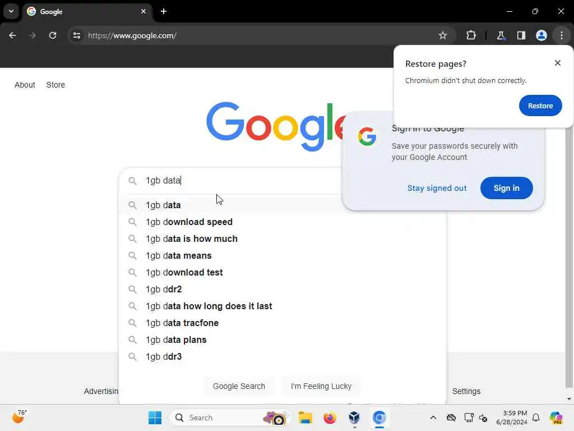Open the About link
574x431 pixels.
point(25,85)
